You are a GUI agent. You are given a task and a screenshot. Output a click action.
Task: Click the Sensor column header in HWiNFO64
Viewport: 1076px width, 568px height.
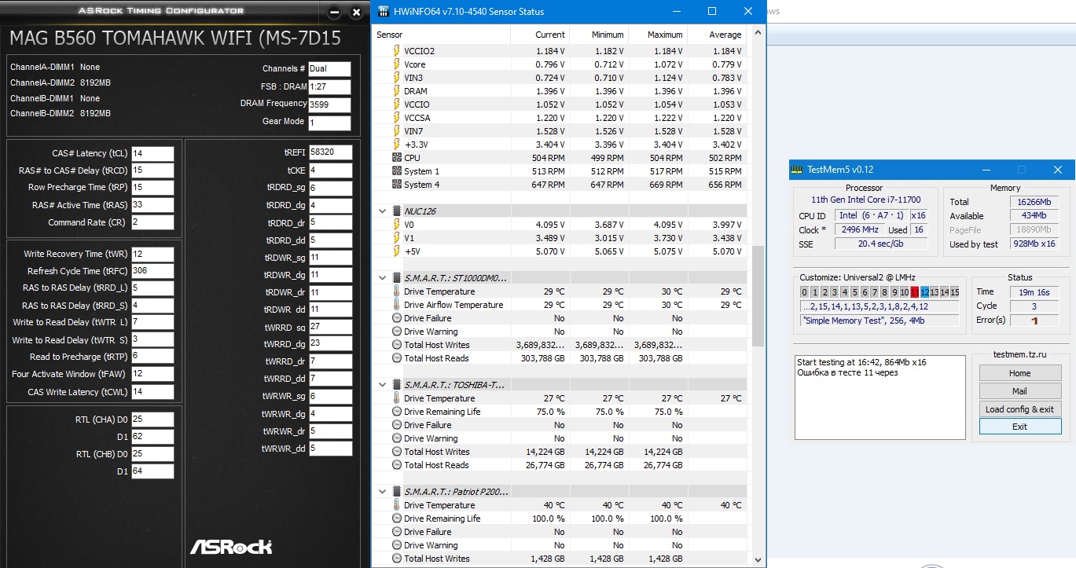(x=442, y=35)
